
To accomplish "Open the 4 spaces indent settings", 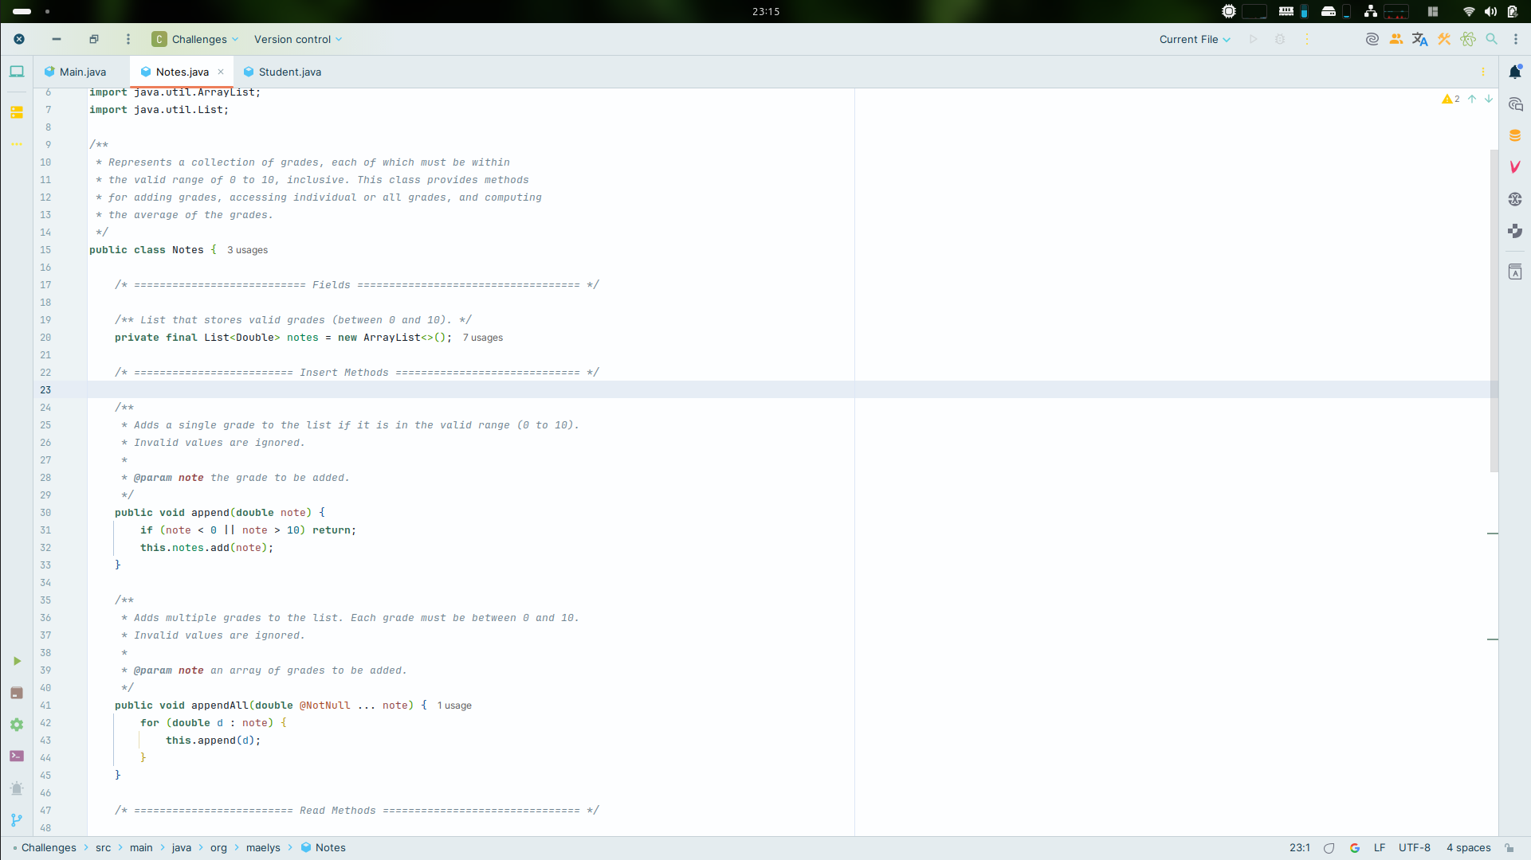I will (x=1469, y=848).
